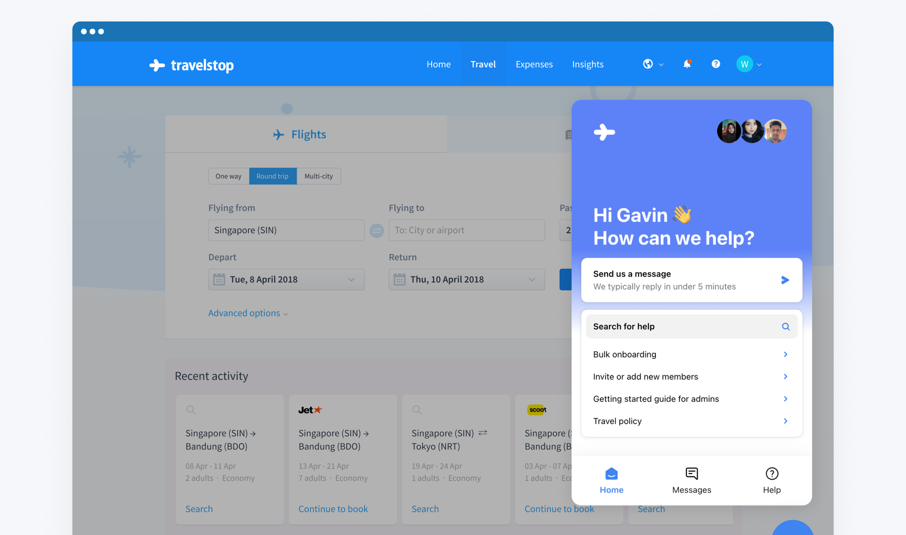Open Getting started guide for admins
The height and width of the screenshot is (535, 906).
[x=691, y=399]
